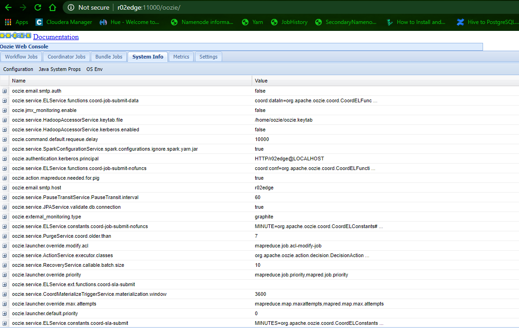The image size is (519, 329).
Task: Expand ignore.spark.yarn.jar row
Action: (x=4, y=149)
